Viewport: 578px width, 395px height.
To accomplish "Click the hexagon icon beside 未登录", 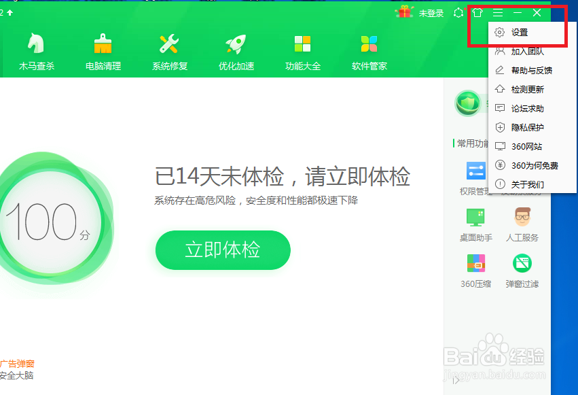I will pyautogui.click(x=458, y=13).
